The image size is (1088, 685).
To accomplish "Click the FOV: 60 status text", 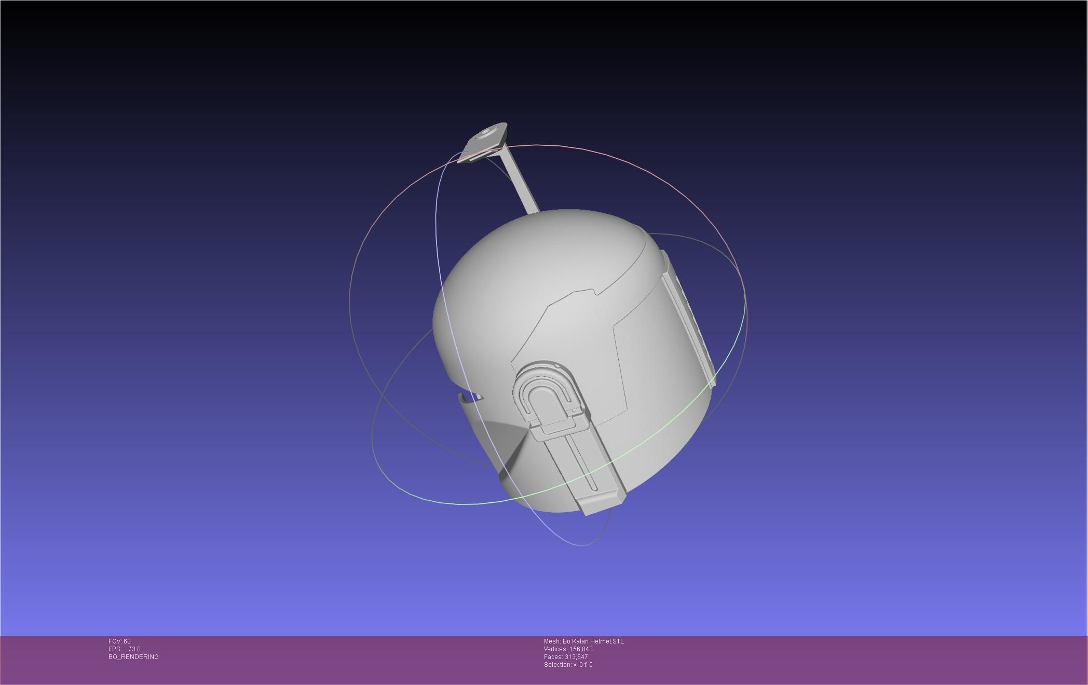I will [x=119, y=641].
